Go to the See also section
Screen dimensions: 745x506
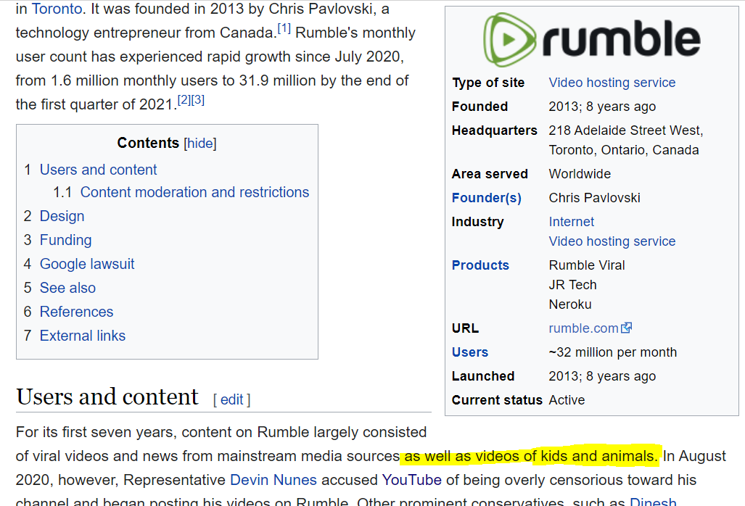(68, 288)
